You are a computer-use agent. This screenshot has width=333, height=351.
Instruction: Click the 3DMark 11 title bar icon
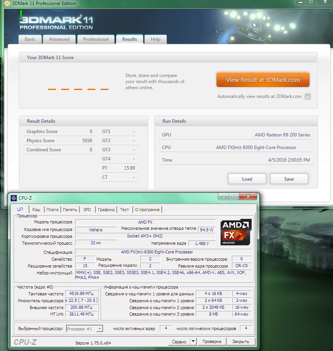tap(7, 3)
